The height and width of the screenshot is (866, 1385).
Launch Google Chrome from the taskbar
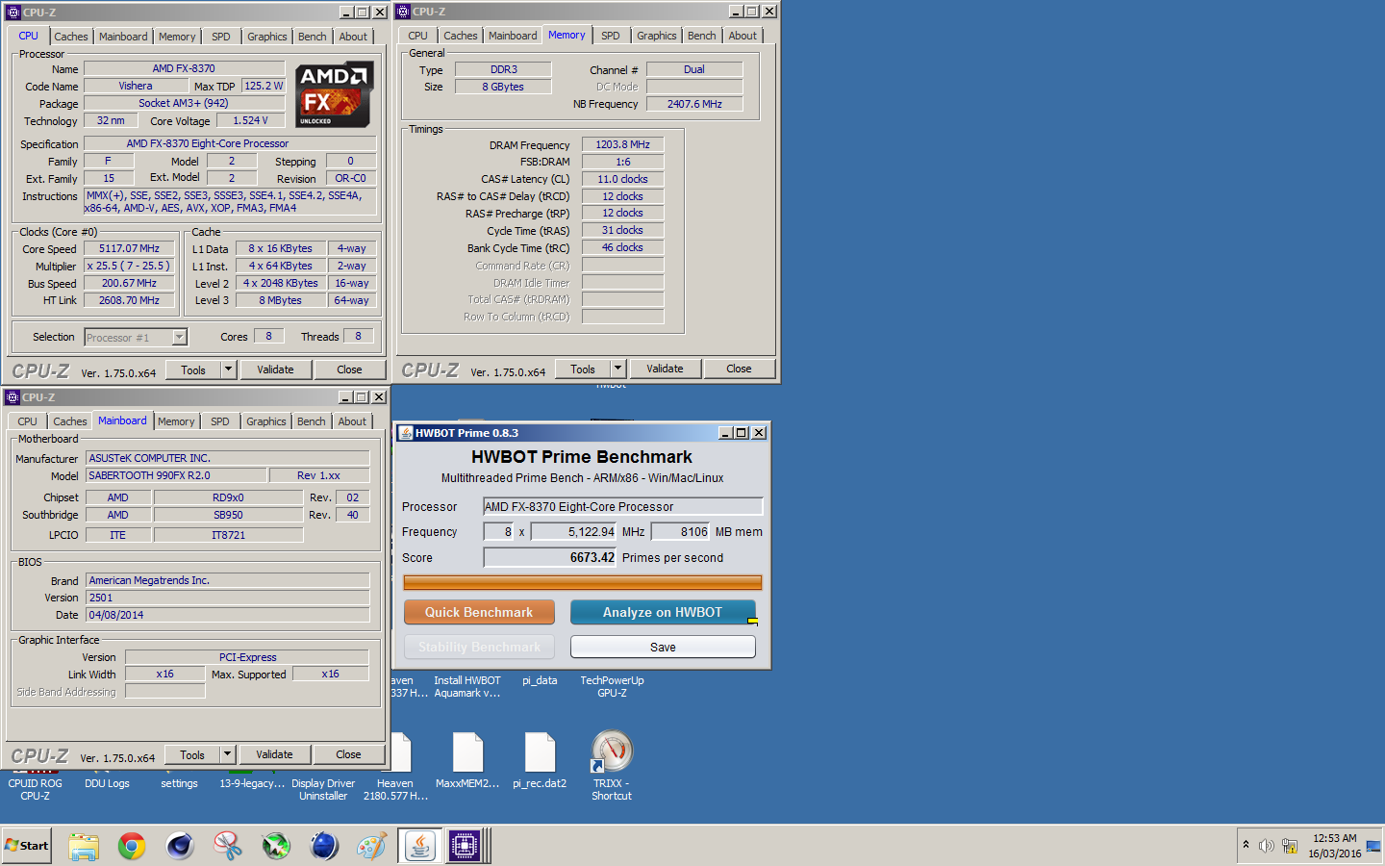click(132, 846)
